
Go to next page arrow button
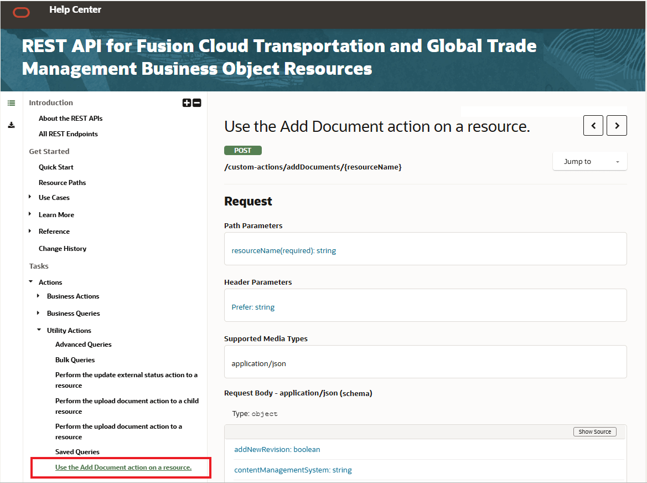pos(617,126)
